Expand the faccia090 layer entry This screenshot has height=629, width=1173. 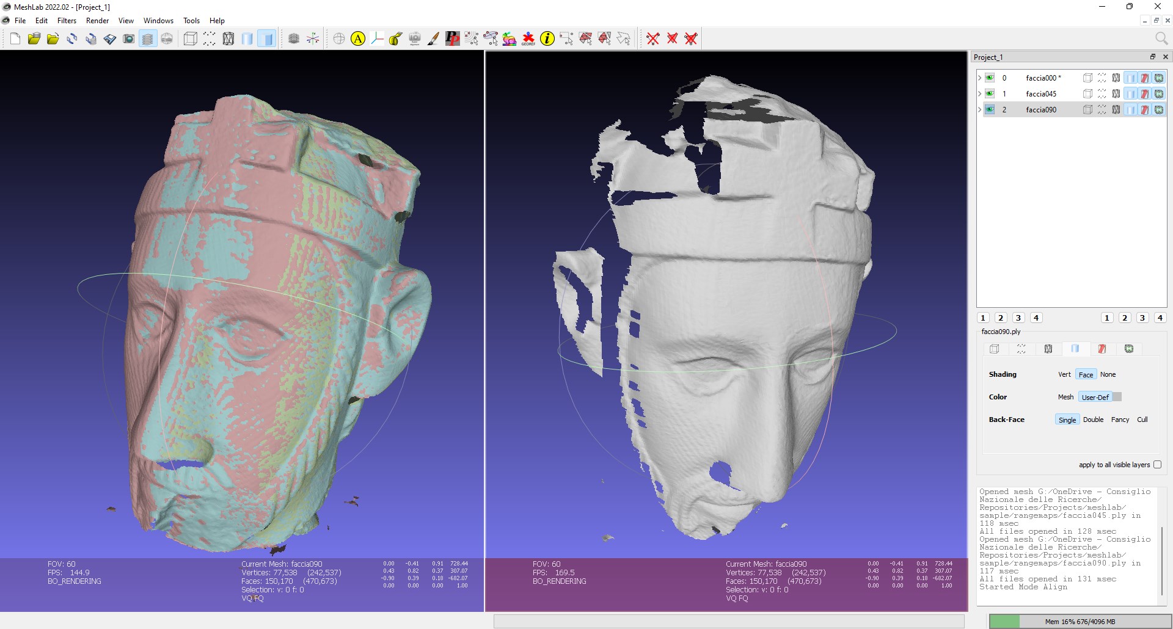click(979, 109)
